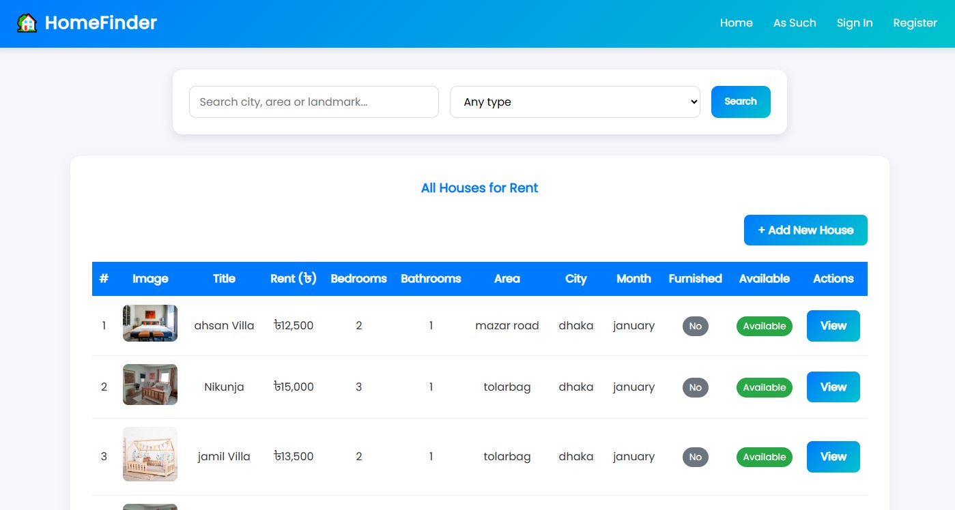955x510 pixels.
Task: Click the Rent (৳) column header
Action: [x=294, y=278]
